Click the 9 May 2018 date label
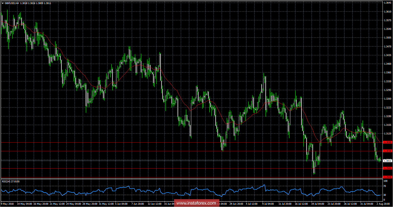 point(7,204)
